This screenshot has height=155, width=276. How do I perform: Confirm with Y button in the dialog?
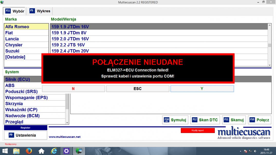coord(202,89)
